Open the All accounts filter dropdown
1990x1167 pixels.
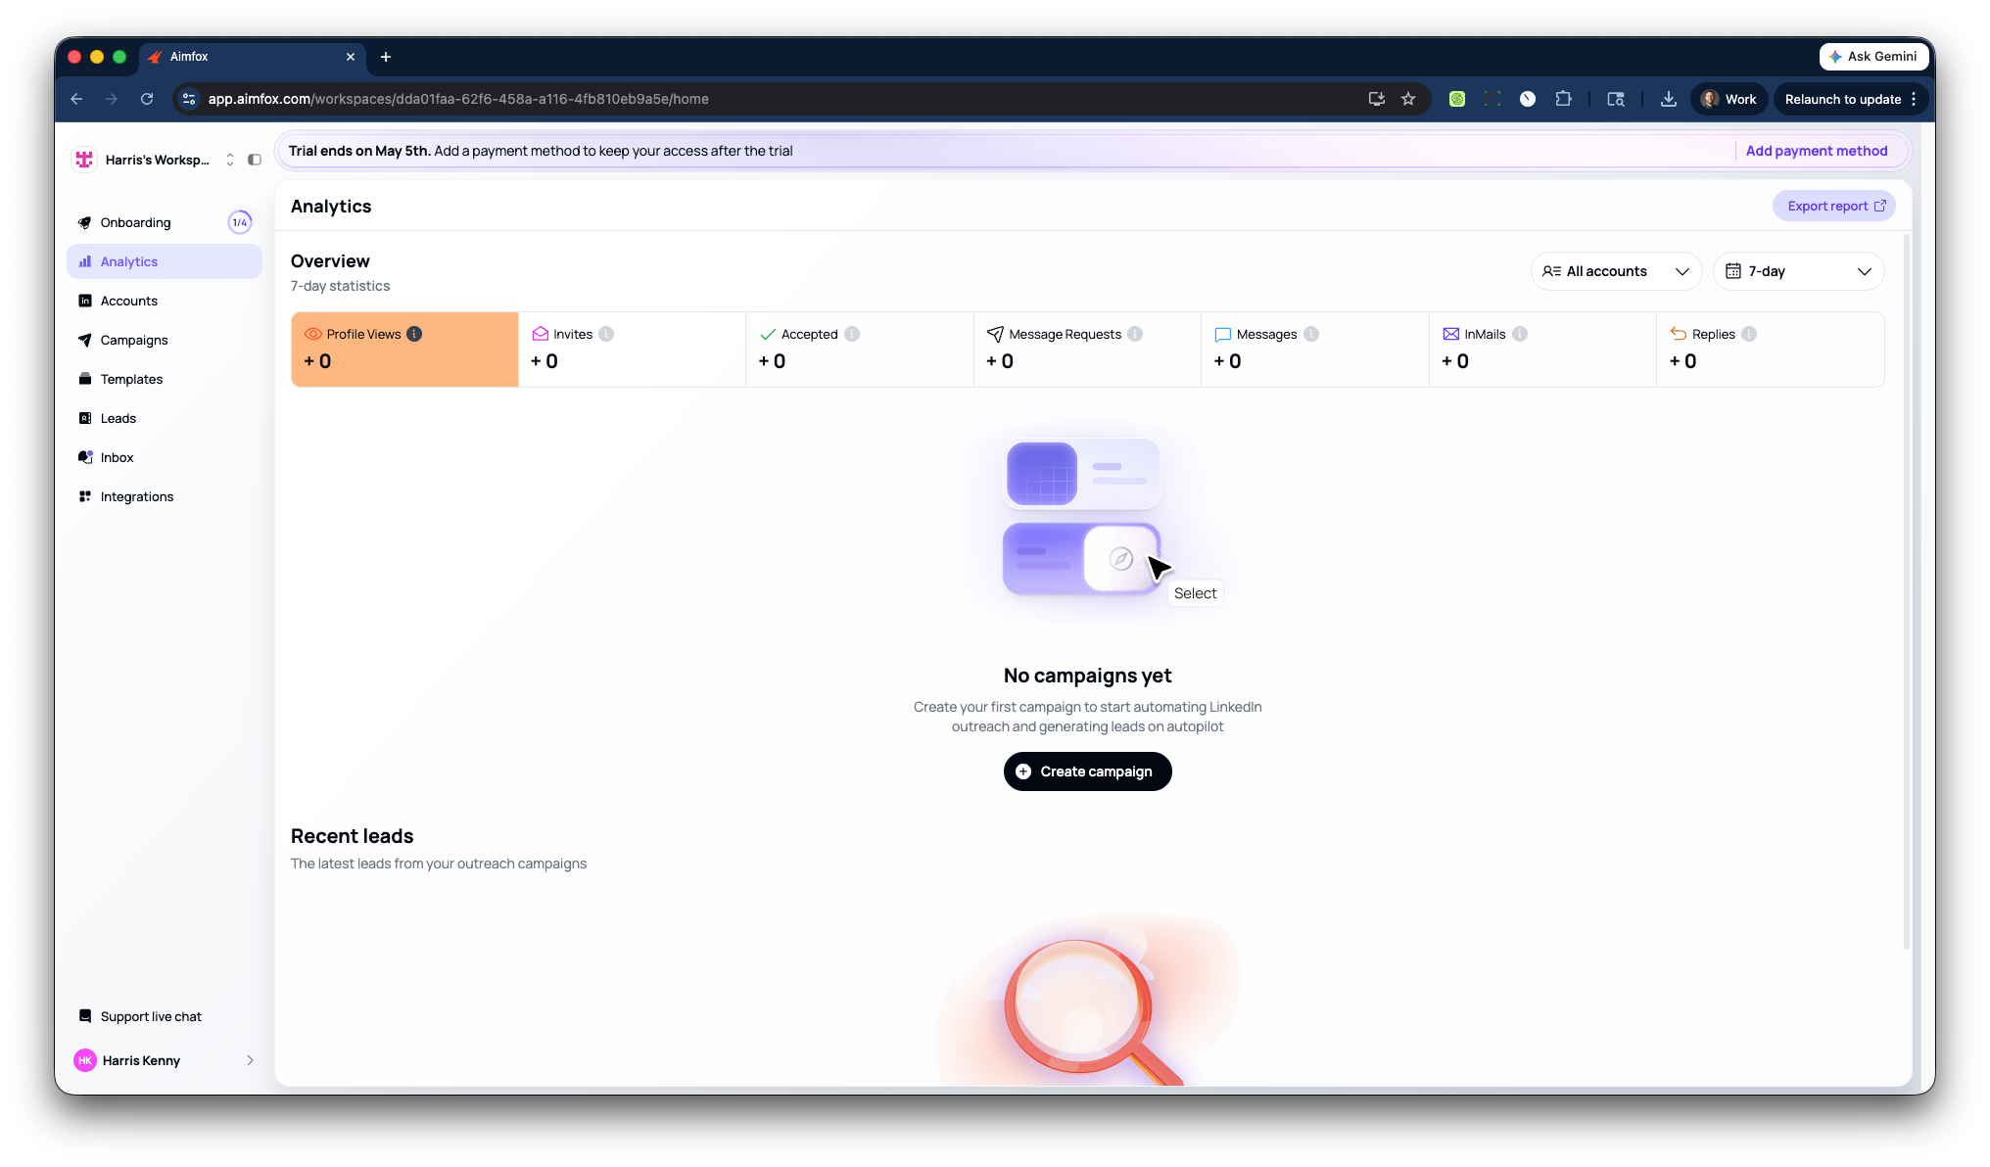(x=1616, y=271)
